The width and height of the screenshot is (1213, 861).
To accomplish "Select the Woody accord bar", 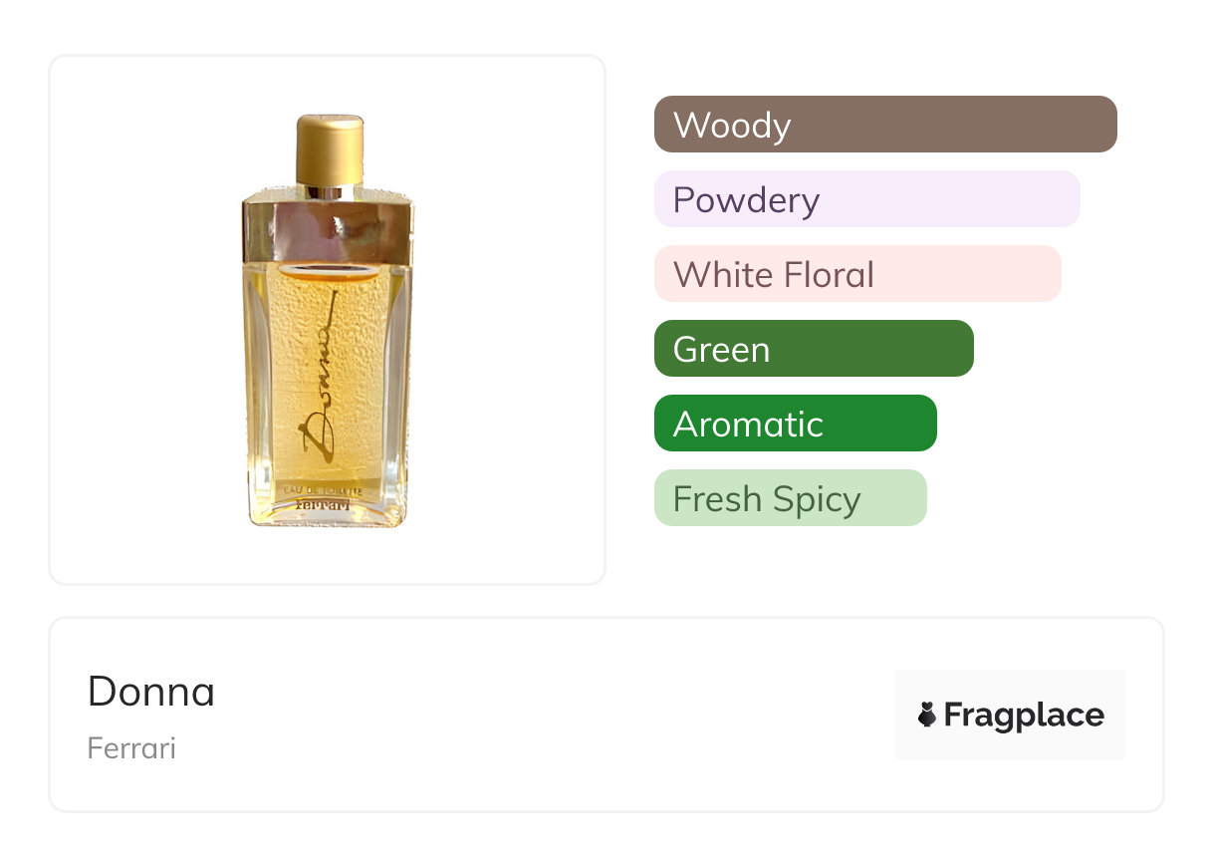I will pyautogui.click(x=884, y=125).
